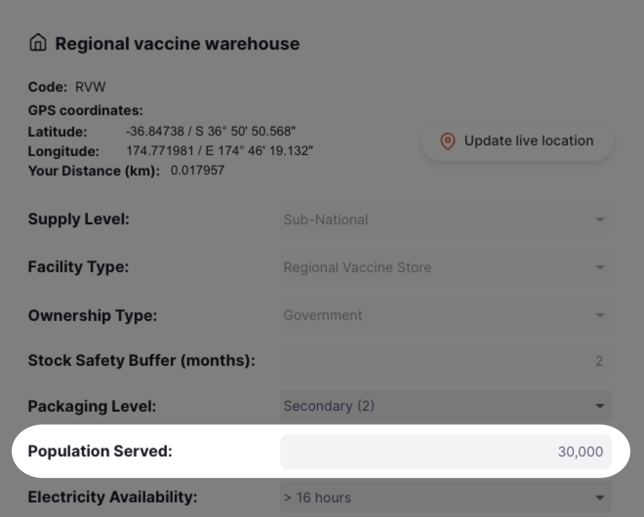Image resolution: width=644 pixels, height=517 pixels.
Task: Click the location pin icon
Action: pyautogui.click(x=448, y=141)
